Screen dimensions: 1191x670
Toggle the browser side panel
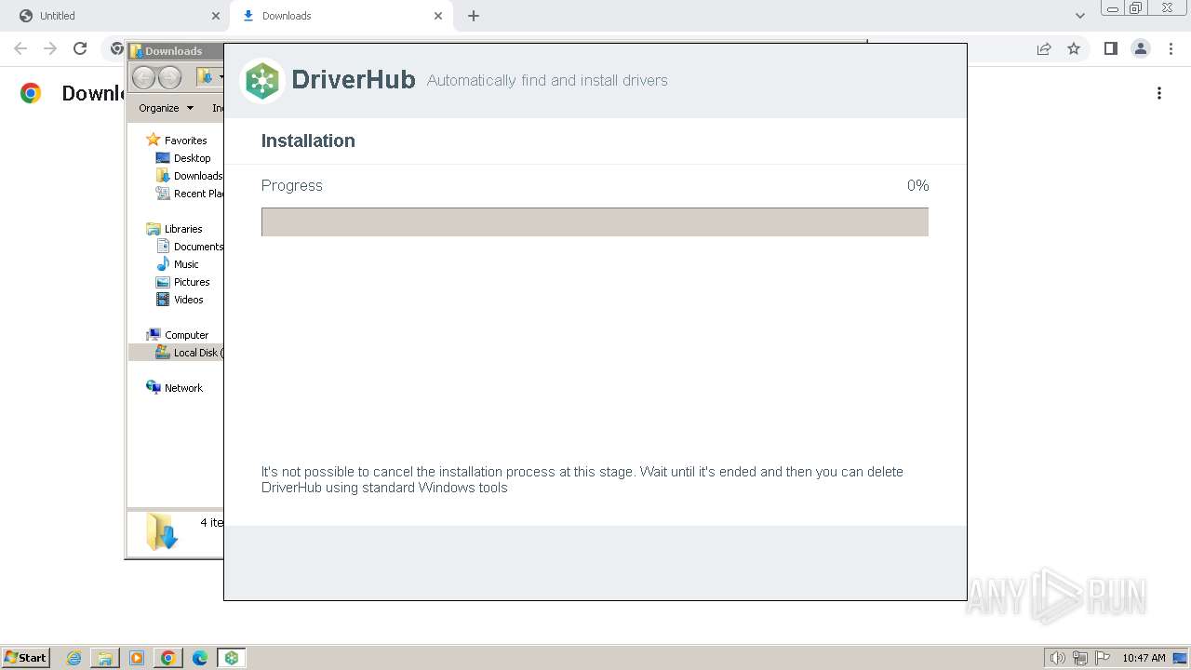click(x=1110, y=48)
